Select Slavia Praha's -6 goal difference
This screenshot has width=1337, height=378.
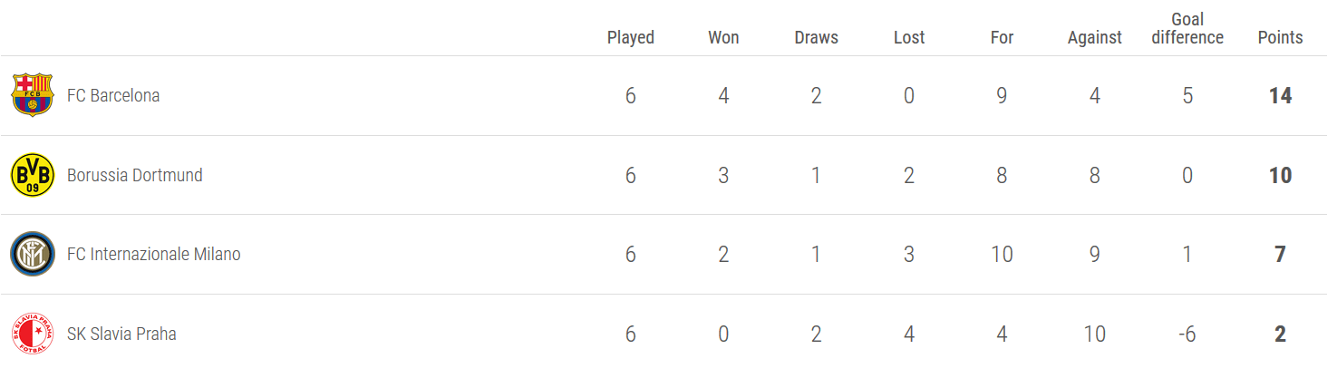(1187, 334)
